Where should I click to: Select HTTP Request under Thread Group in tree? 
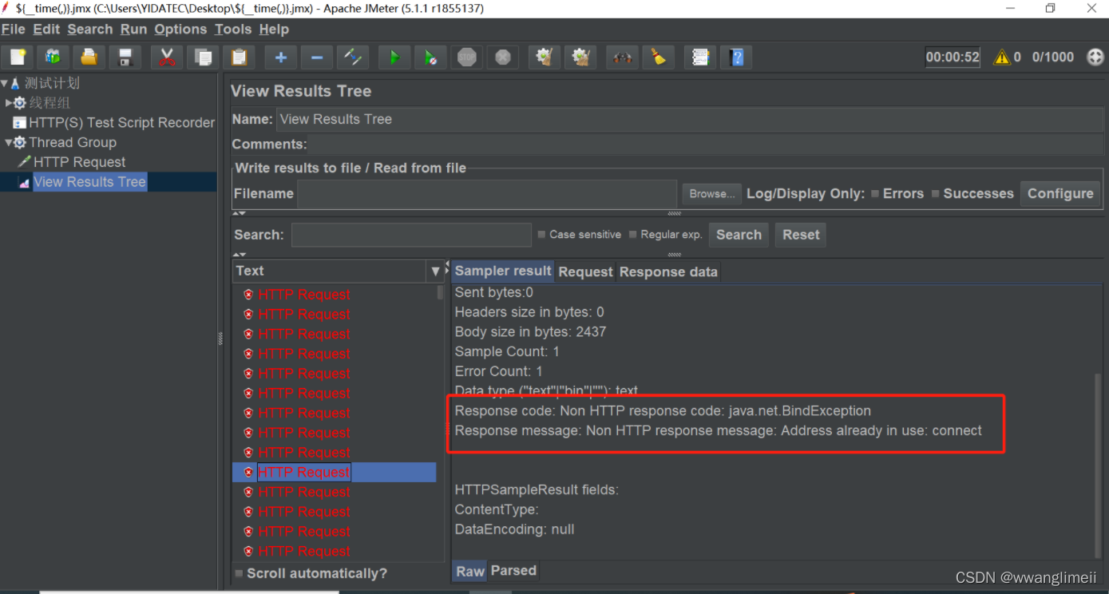79,162
